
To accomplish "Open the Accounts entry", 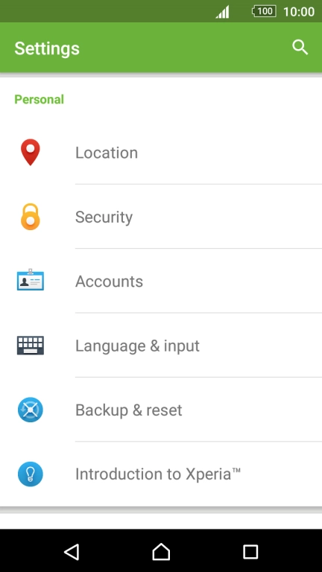I will tap(161, 281).
